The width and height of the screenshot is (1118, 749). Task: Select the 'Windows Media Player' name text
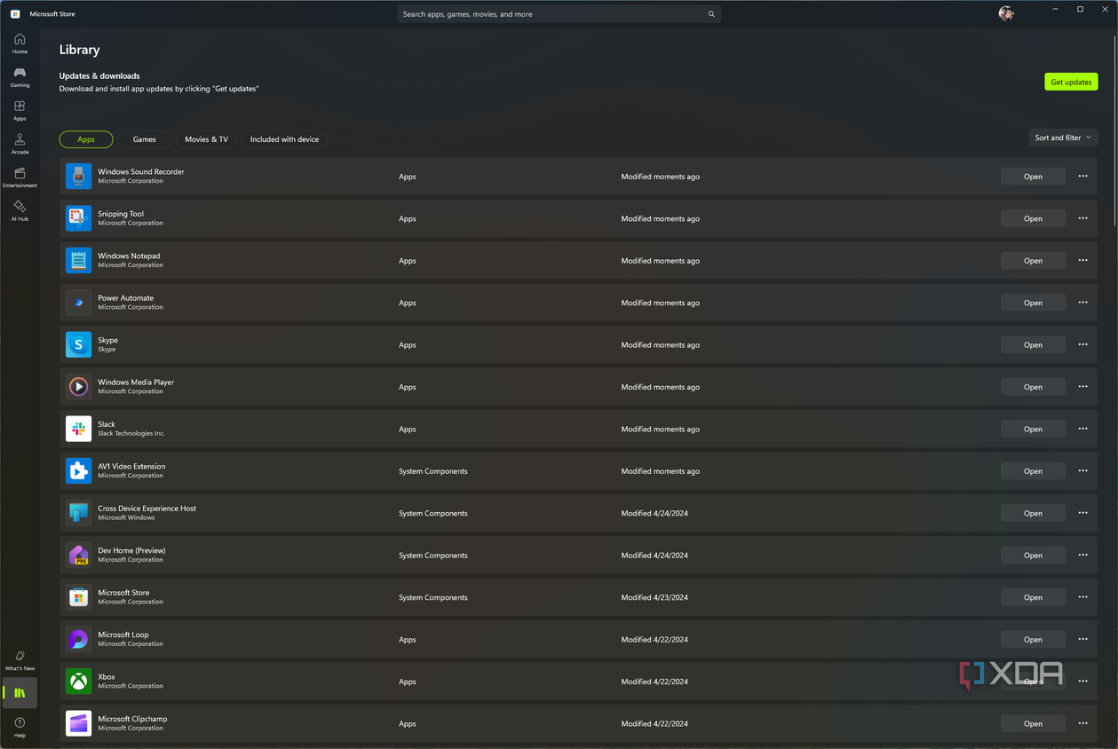click(136, 382)
